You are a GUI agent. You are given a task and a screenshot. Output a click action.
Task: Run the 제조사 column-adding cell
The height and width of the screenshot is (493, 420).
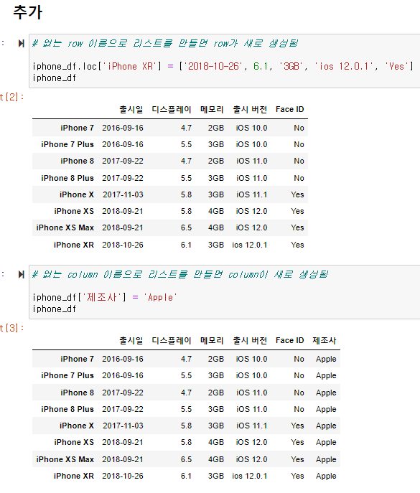coord(21,274)
